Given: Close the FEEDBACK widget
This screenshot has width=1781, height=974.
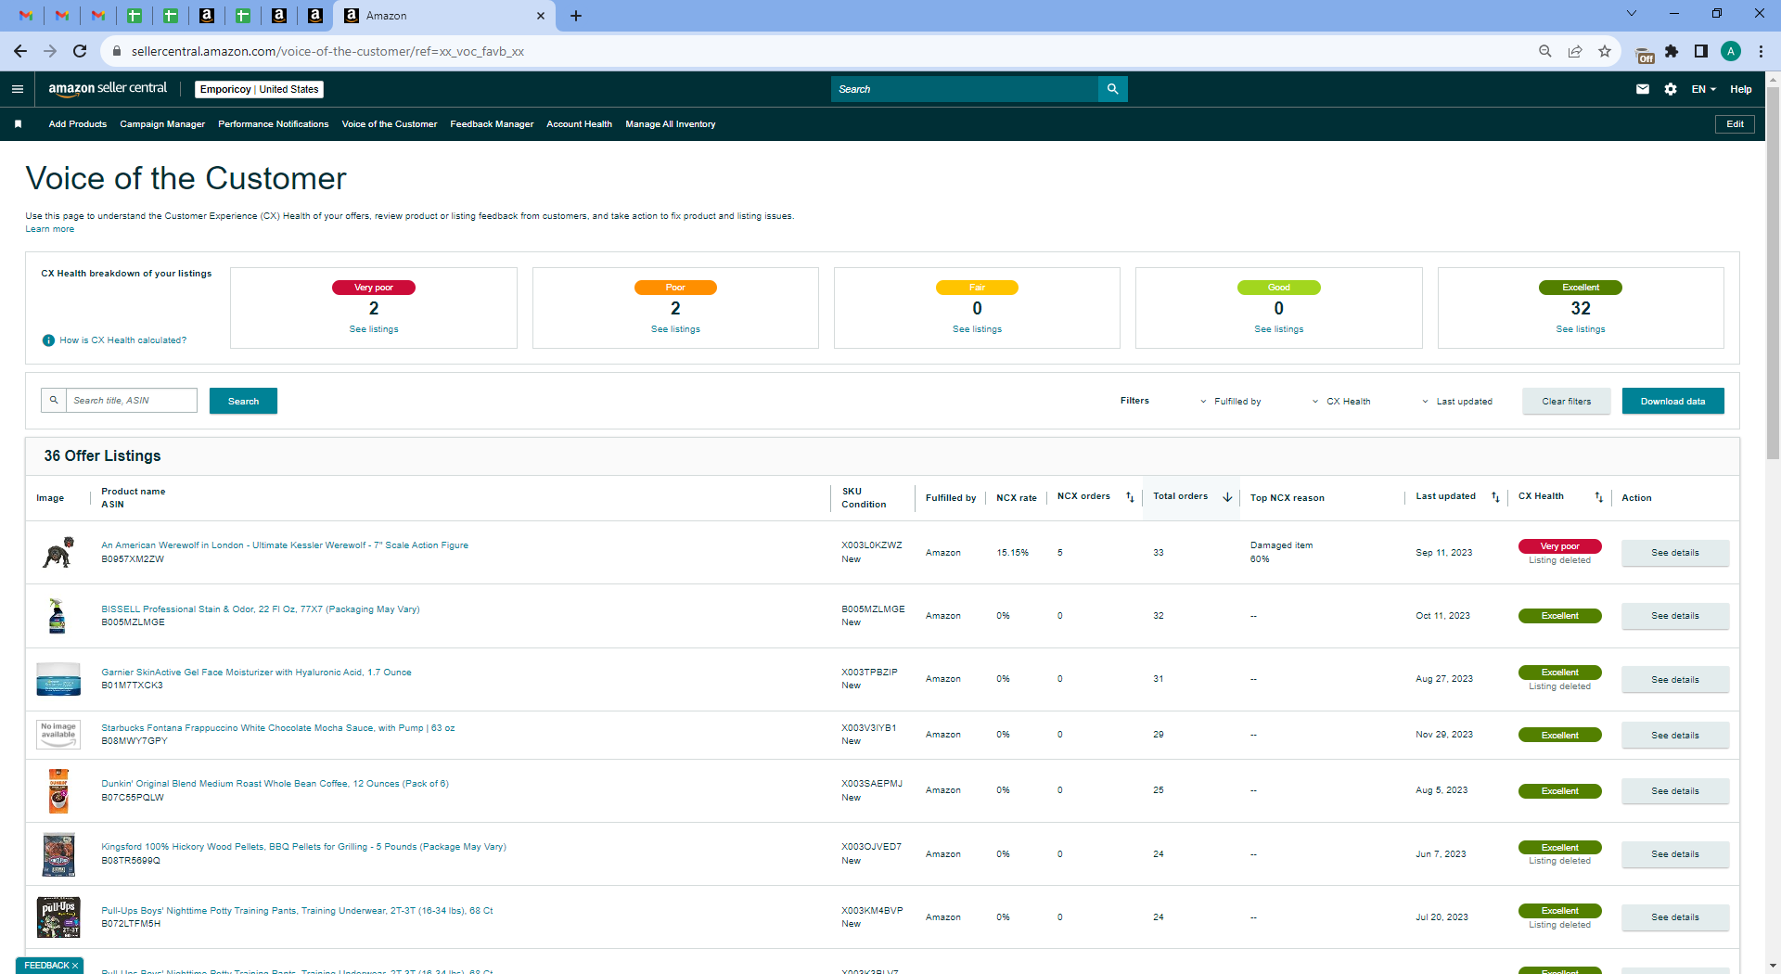Looking at the screenshot, I should [75, 966].
